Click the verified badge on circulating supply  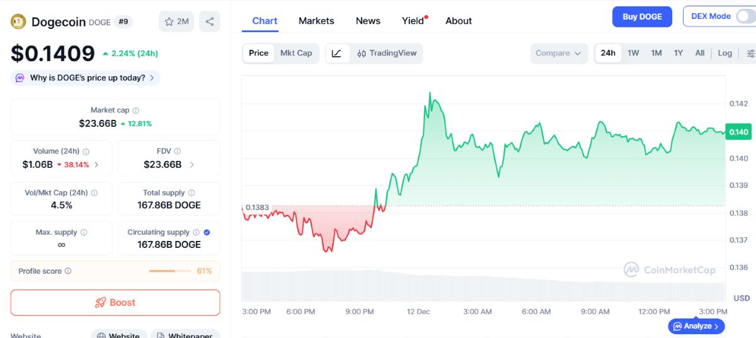[207, 232]
